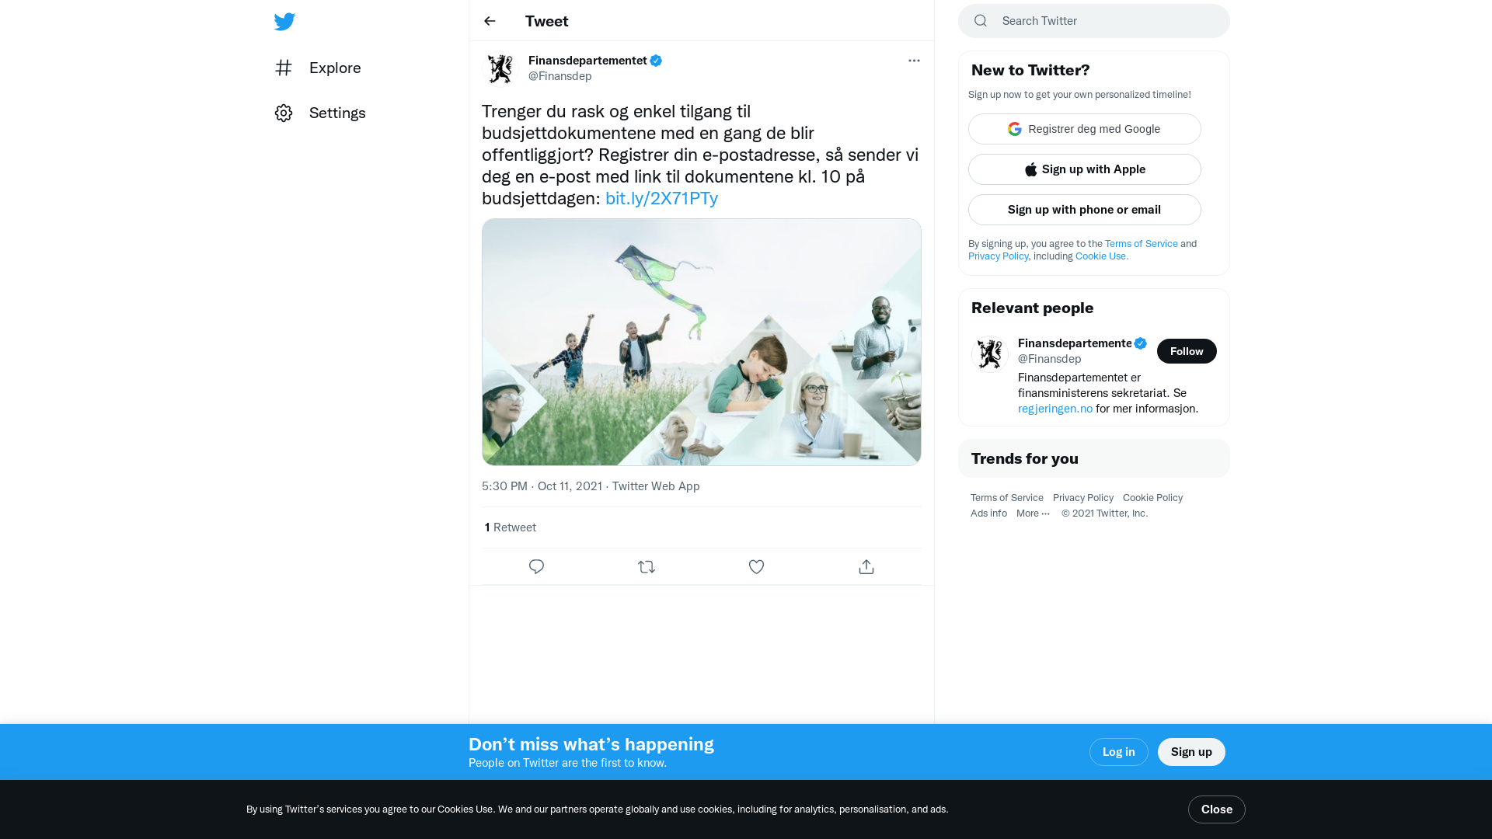Select Sign up with phone or email
1492x839 pixels.
(1085, 210)
